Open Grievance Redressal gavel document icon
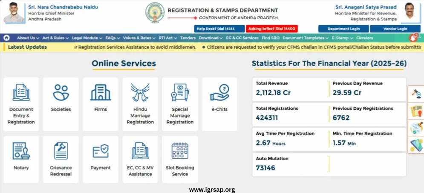 pos(61,151)
